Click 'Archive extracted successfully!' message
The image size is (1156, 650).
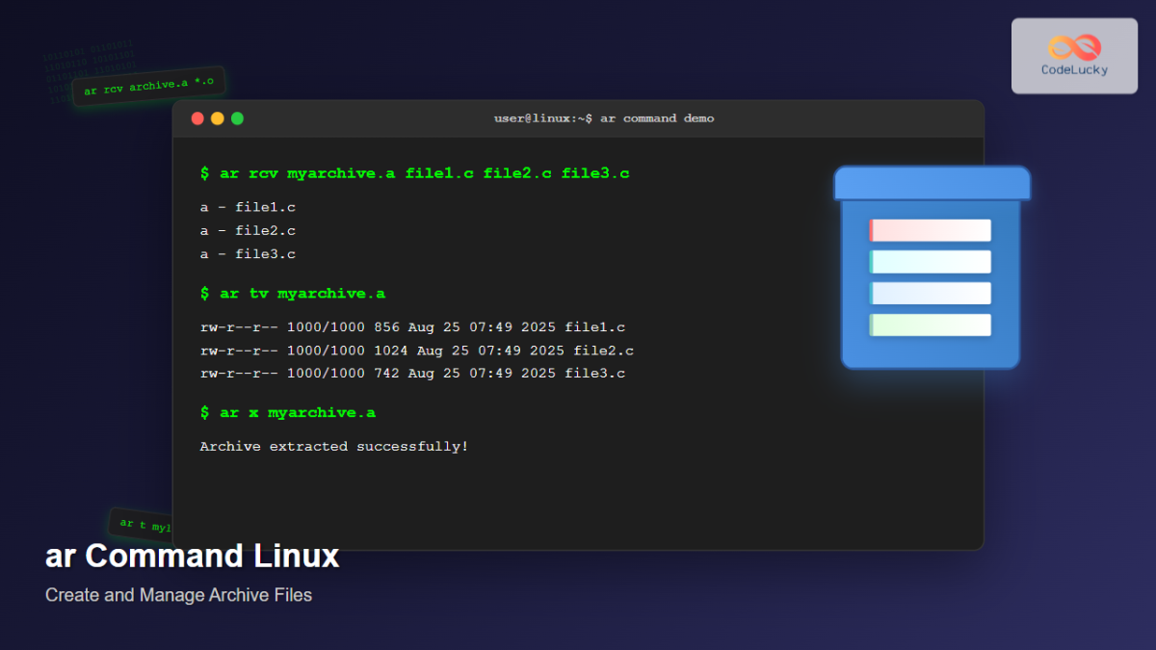[x=333, y=446]
